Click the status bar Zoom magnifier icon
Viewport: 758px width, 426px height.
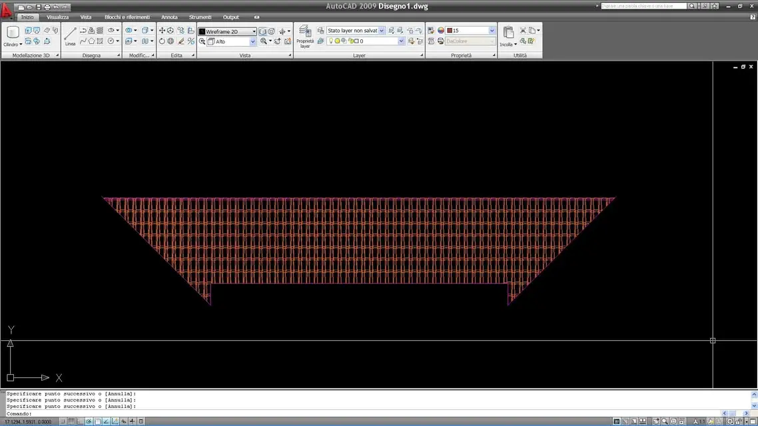click(665, 421)
